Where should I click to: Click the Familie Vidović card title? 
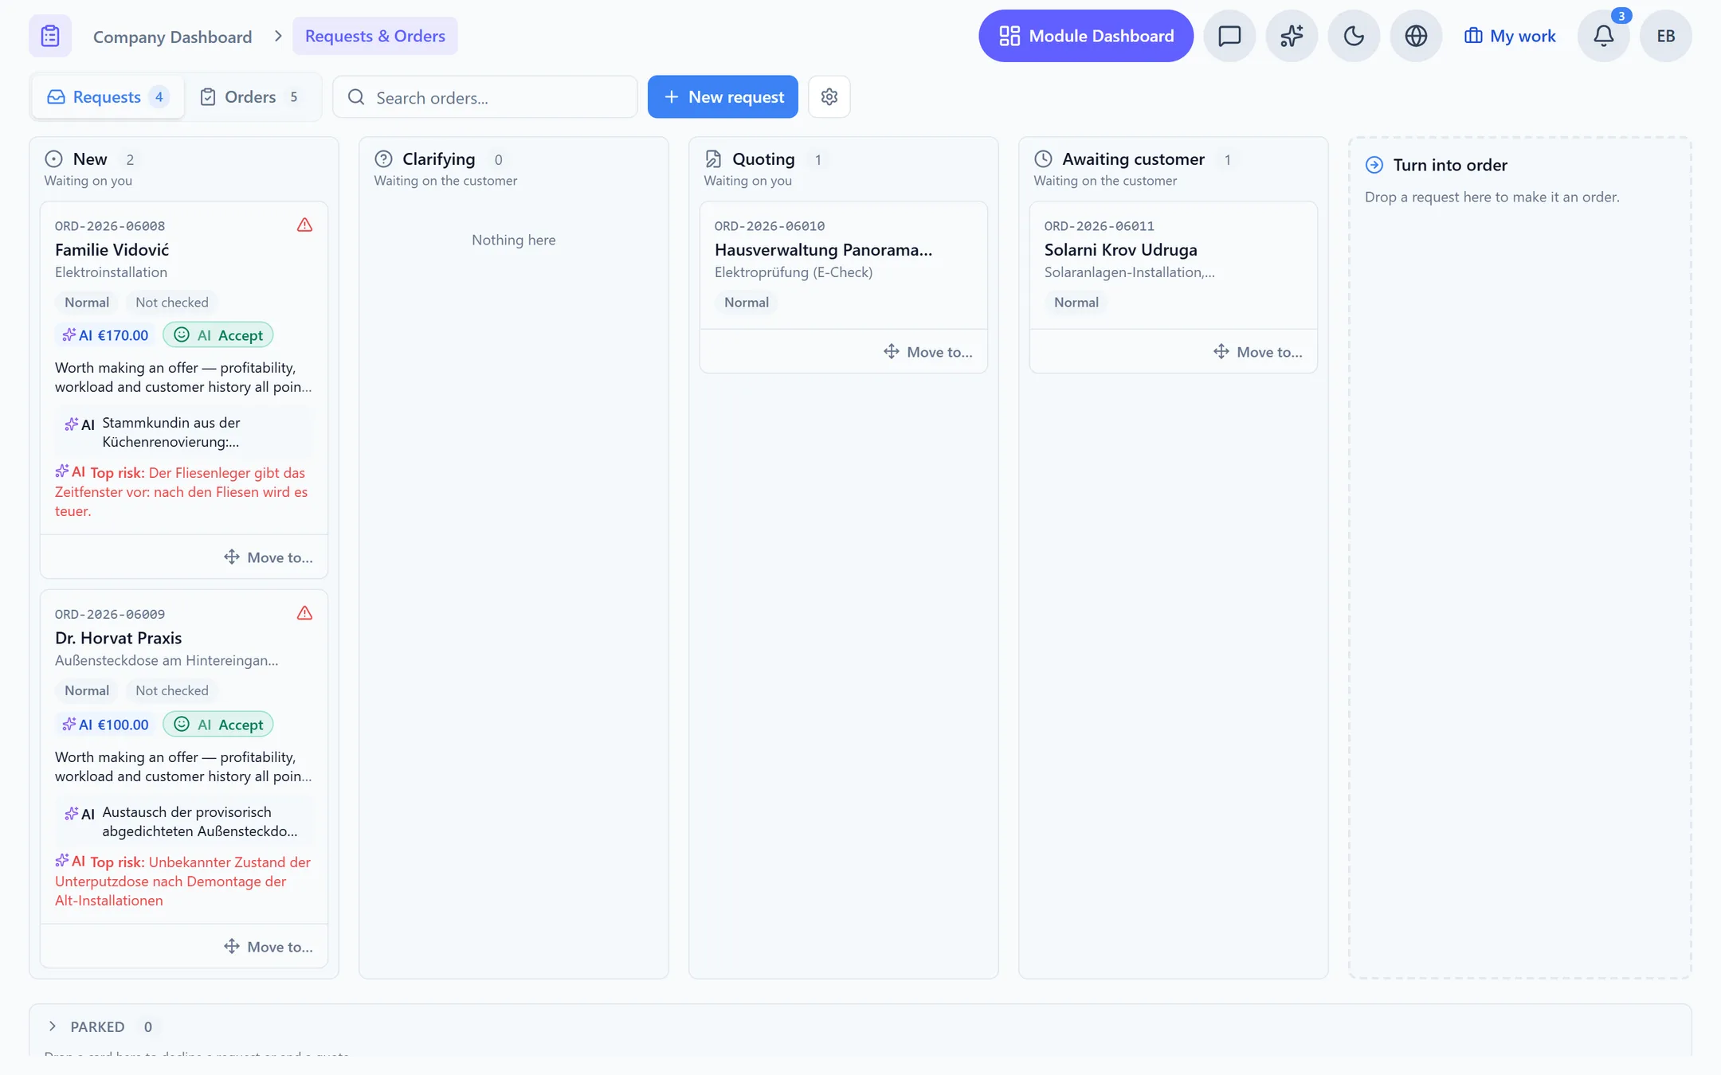click(112, 250)
